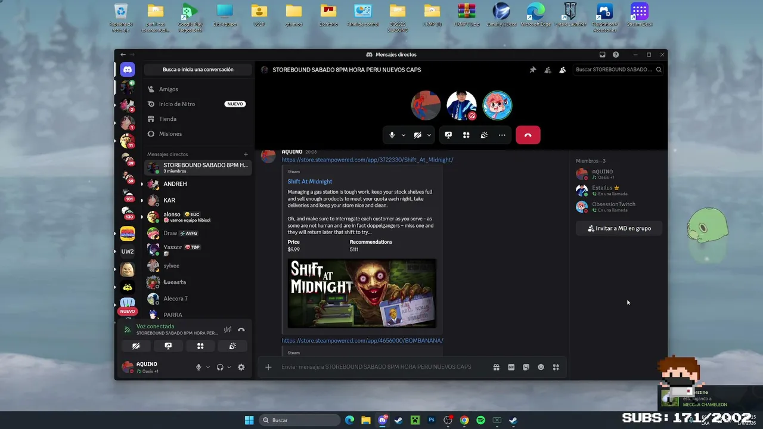
Task: Open Discord direct messages home icon
Action: (x=127, y=70)
